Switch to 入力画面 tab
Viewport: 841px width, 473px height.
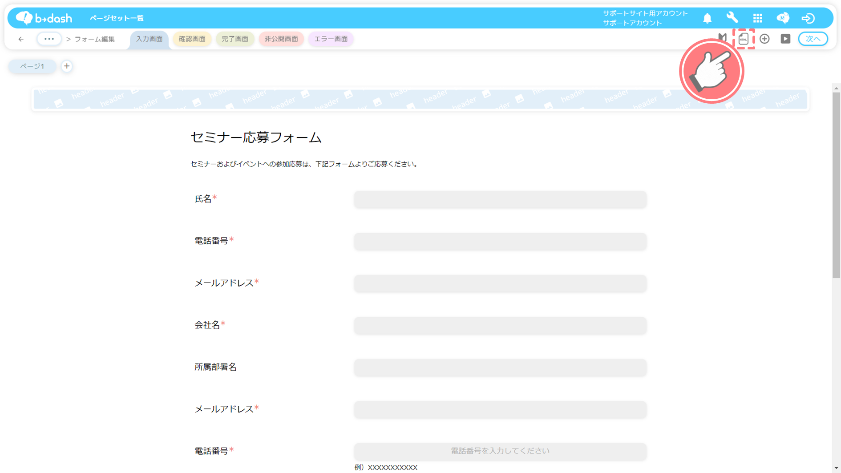coord(149,39)
